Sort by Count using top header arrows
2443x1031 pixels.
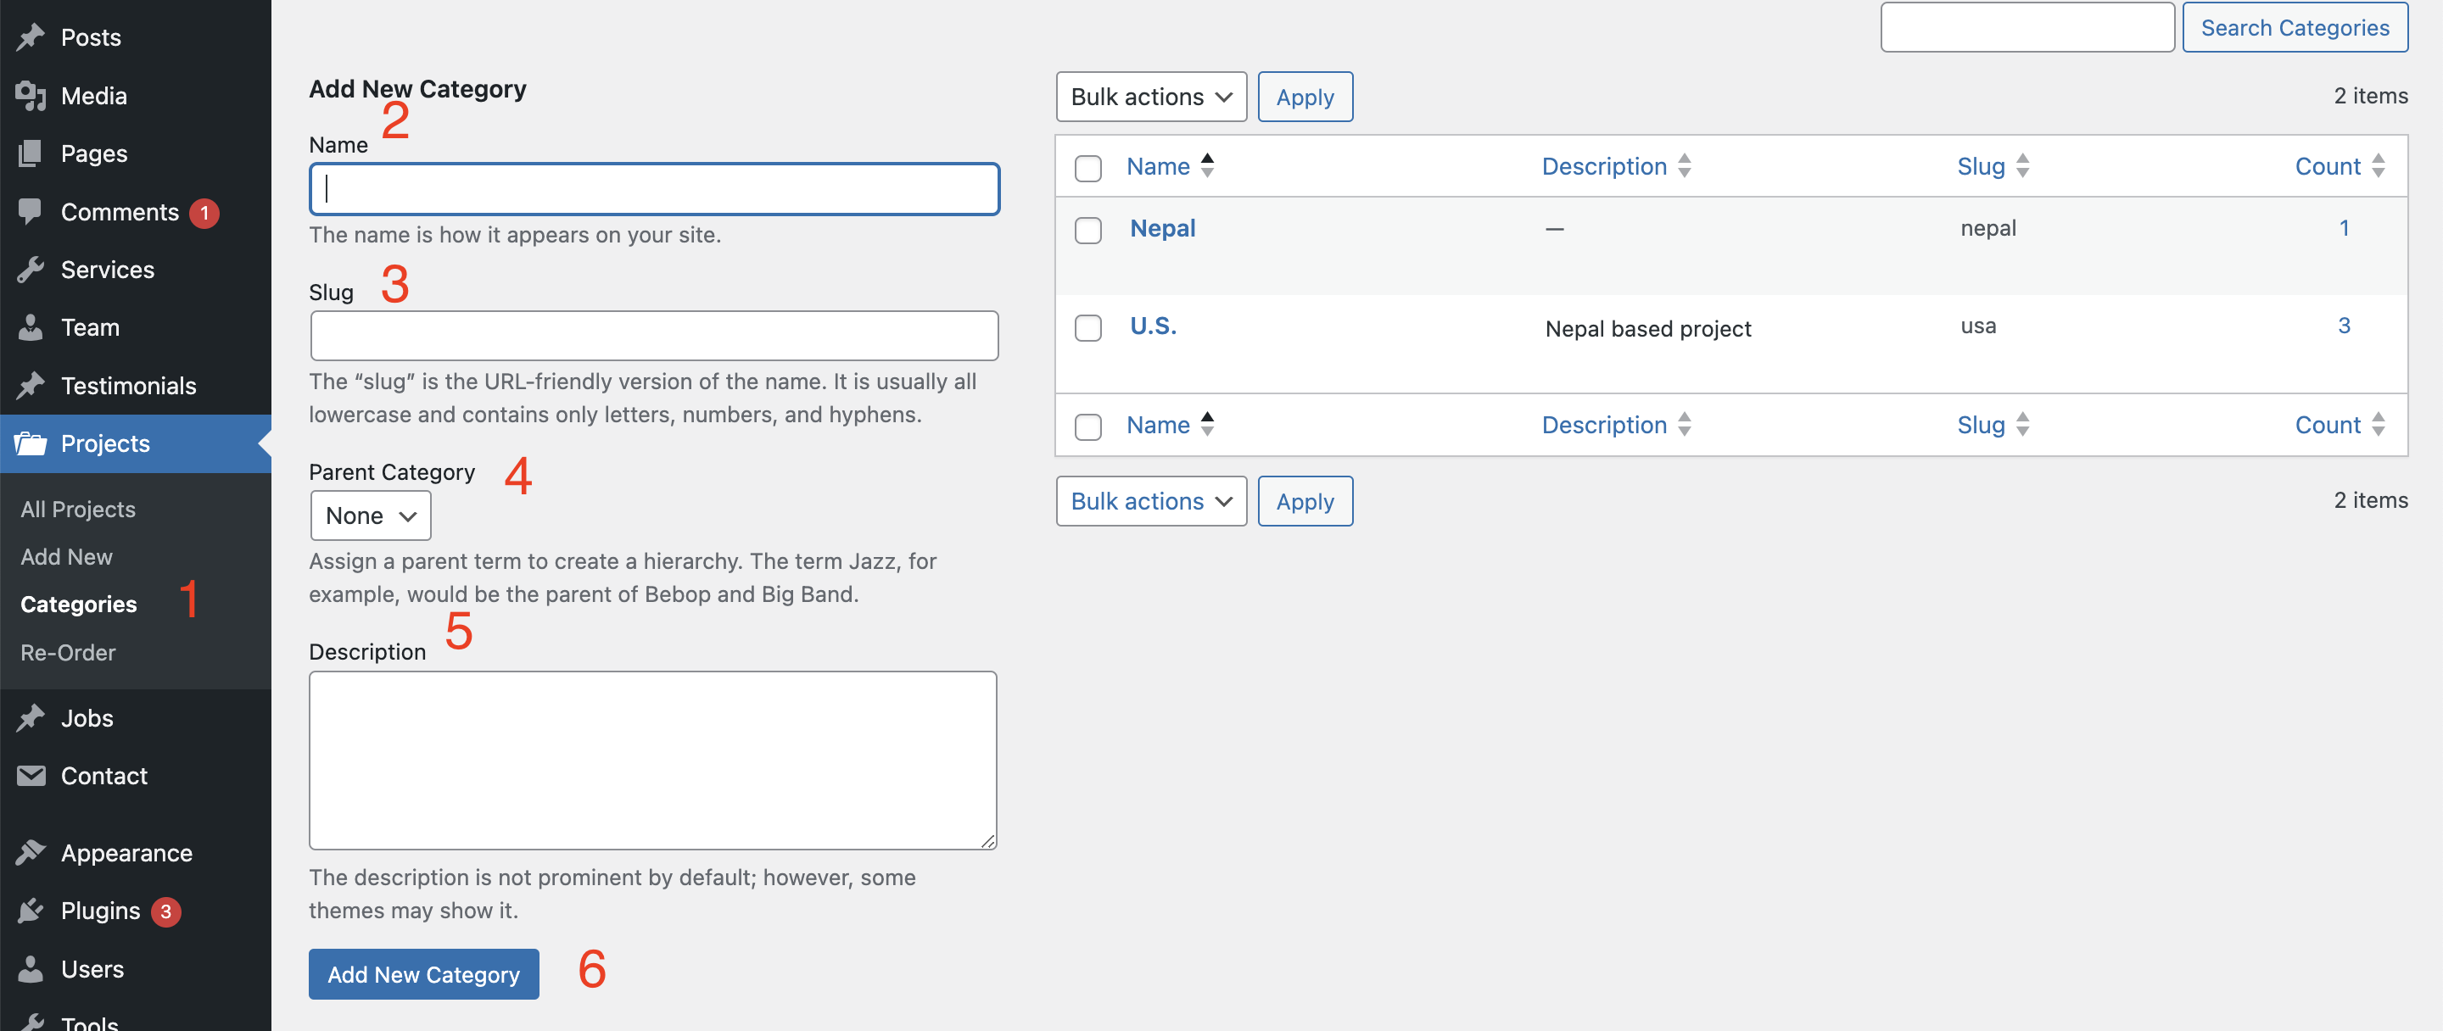coord(2379,166)
